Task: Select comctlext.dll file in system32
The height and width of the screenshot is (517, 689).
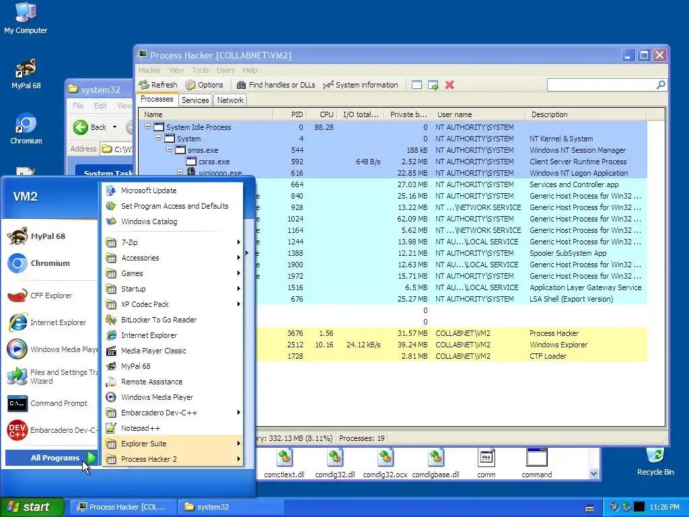Action: coord(285,463)
